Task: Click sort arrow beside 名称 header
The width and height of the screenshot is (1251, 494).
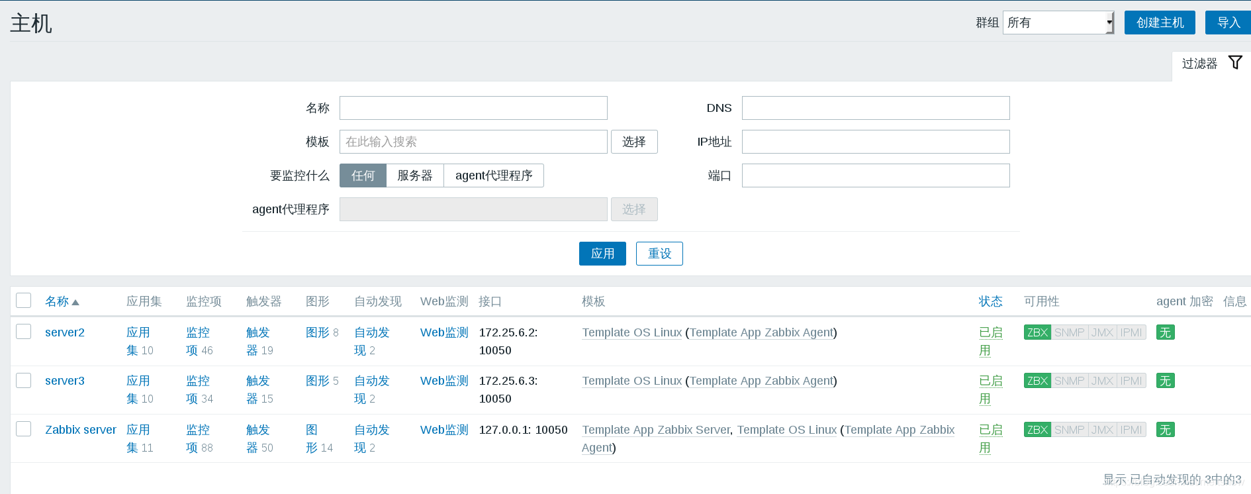Action: (75, 302)
